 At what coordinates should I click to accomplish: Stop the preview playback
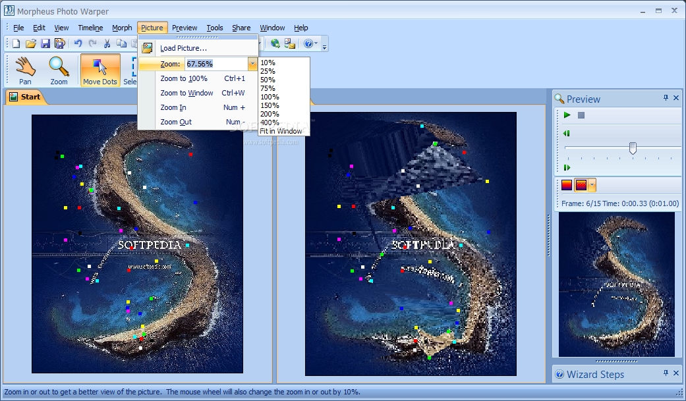[581, 115]
